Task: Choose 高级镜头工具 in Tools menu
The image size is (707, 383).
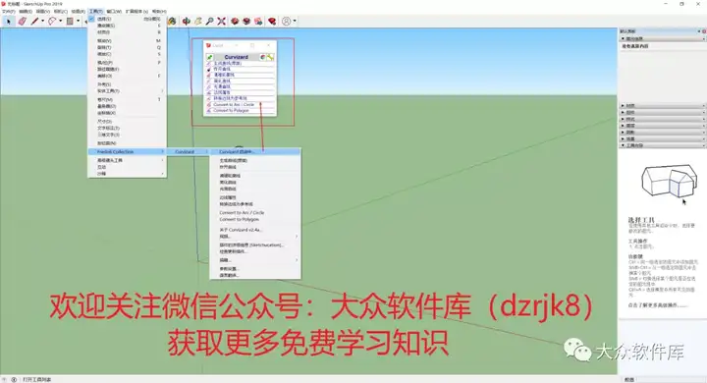Action: click(127, 161)
